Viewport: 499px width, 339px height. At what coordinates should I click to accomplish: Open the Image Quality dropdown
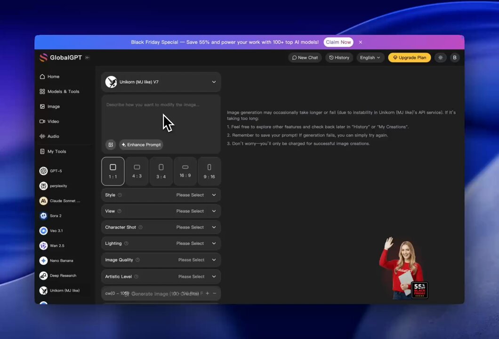click(x=161, y=260)
